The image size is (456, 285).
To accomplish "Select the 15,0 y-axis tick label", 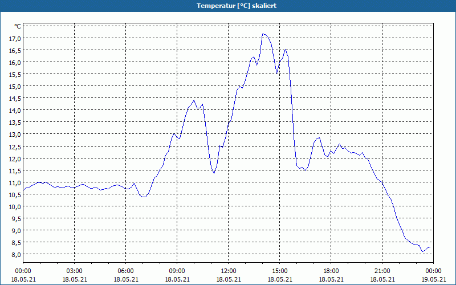I will pyautogui.click(x=15, y=86).
